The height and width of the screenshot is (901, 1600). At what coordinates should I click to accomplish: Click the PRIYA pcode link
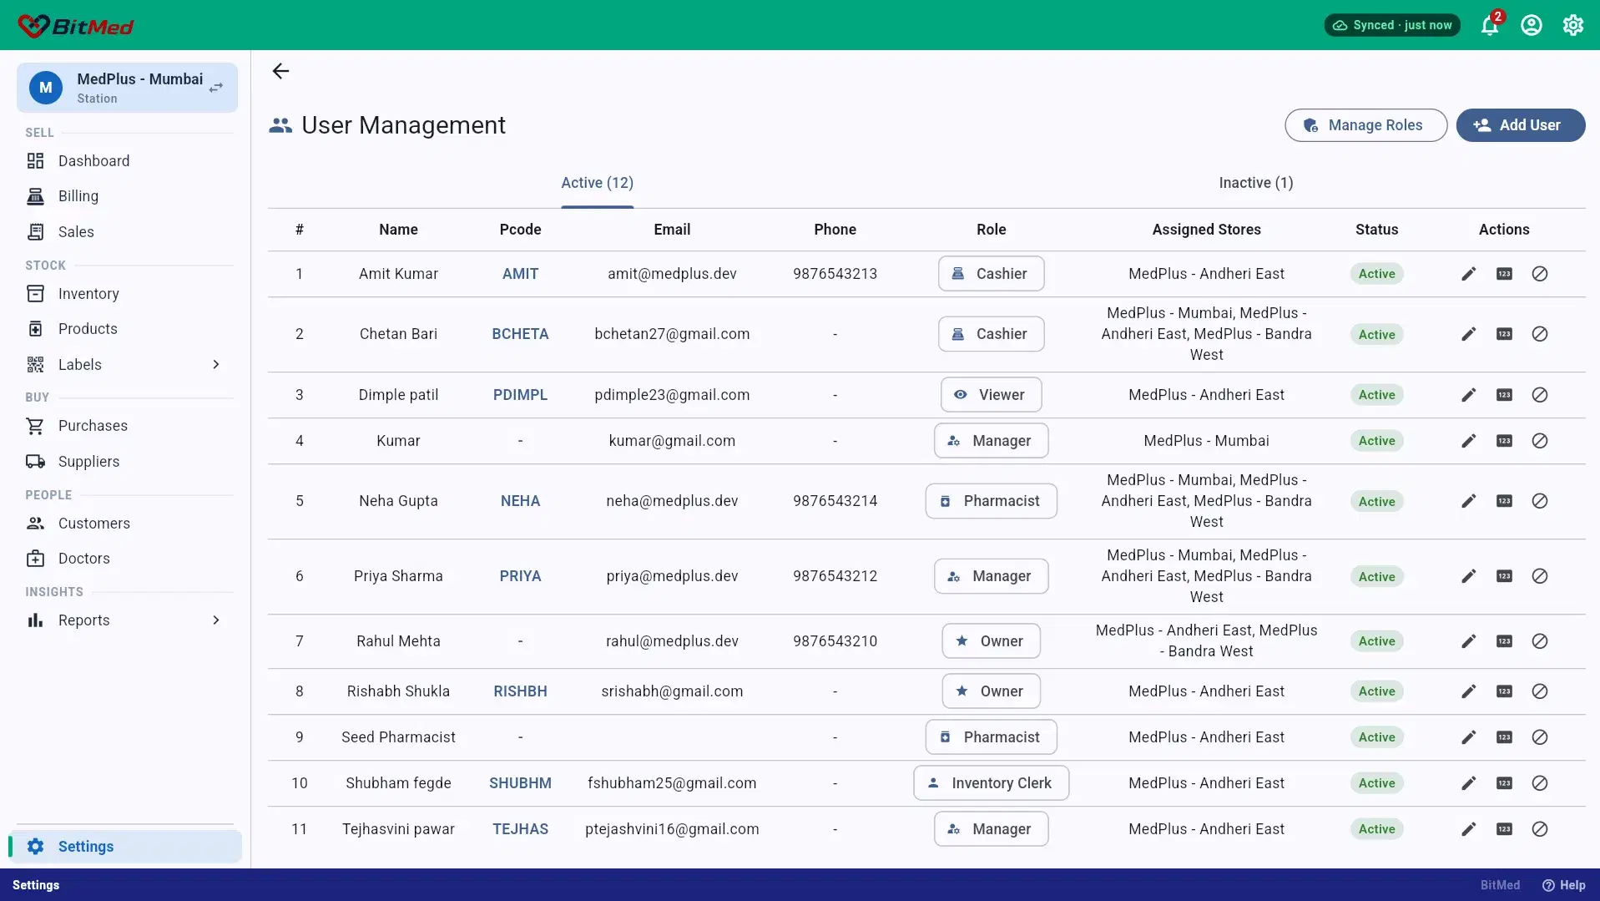pos(520,576)
